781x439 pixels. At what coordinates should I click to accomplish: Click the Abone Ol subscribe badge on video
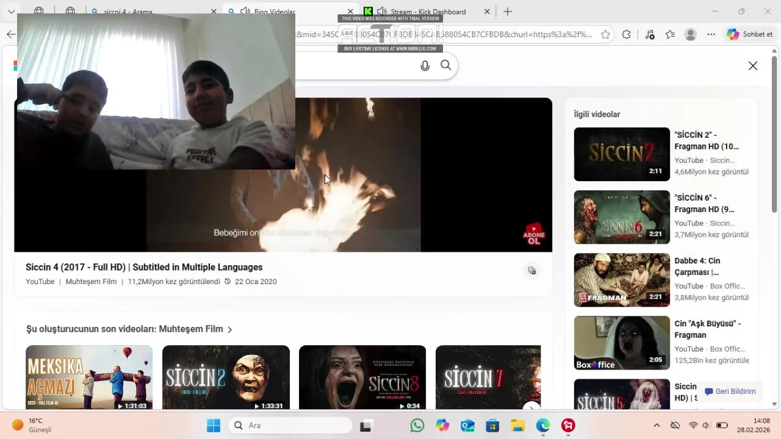point(534,234)
